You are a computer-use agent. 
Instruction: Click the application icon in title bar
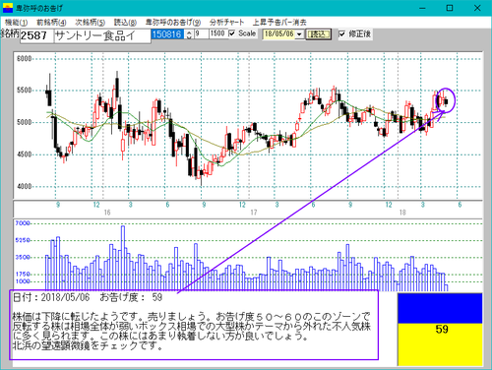8,8
